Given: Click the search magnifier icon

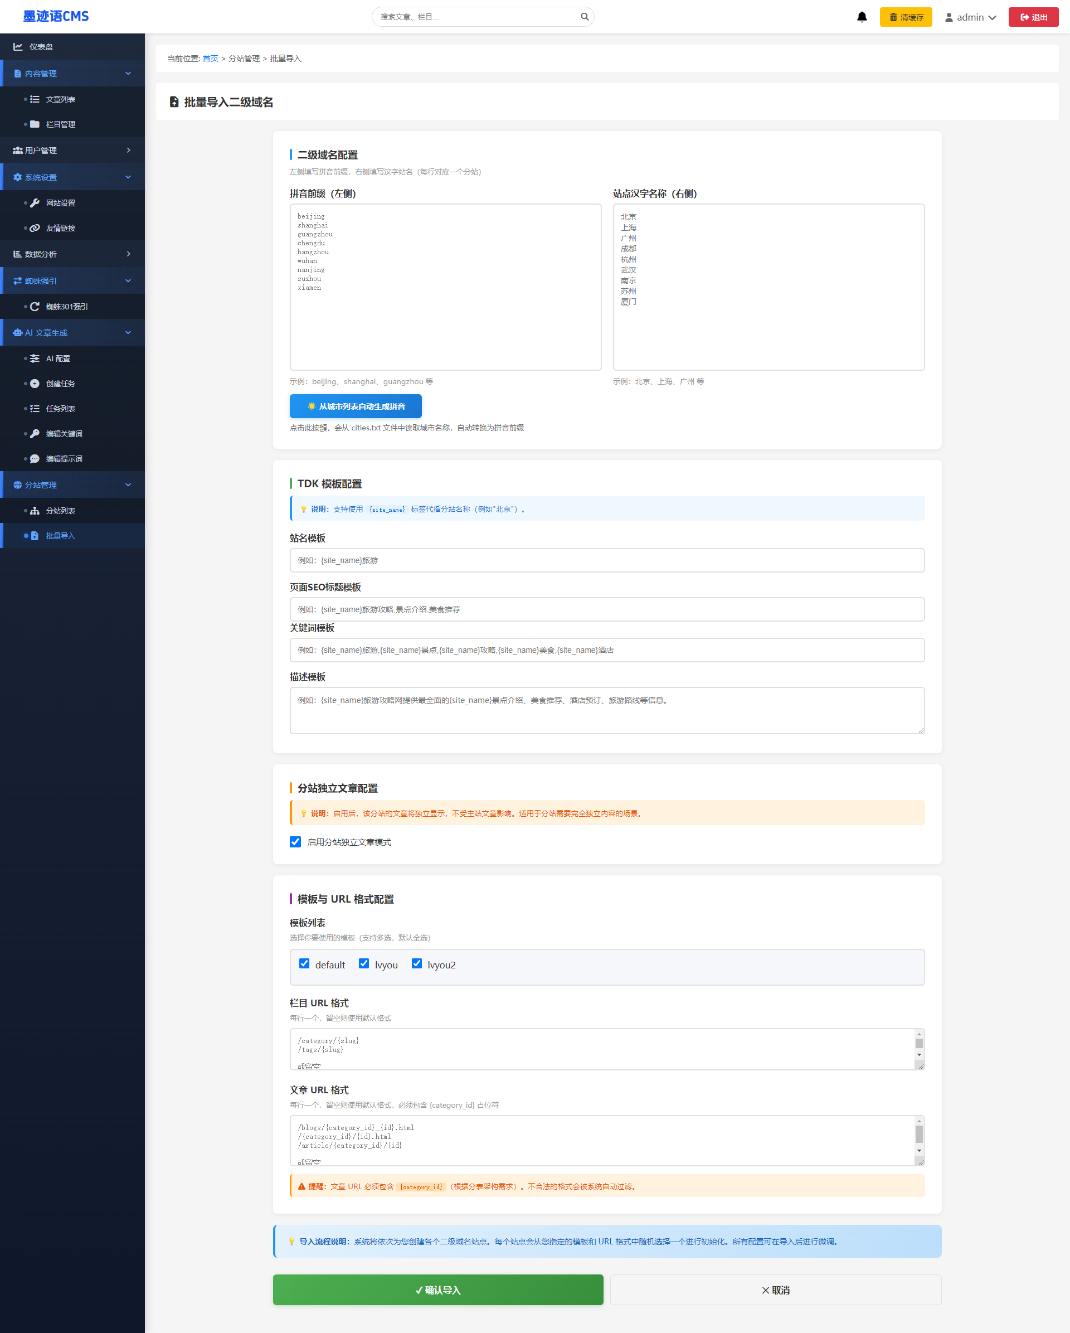Looking at the screenshot, I should [584, 17].
